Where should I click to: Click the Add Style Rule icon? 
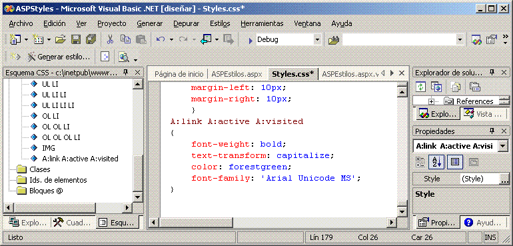(15, 57)
